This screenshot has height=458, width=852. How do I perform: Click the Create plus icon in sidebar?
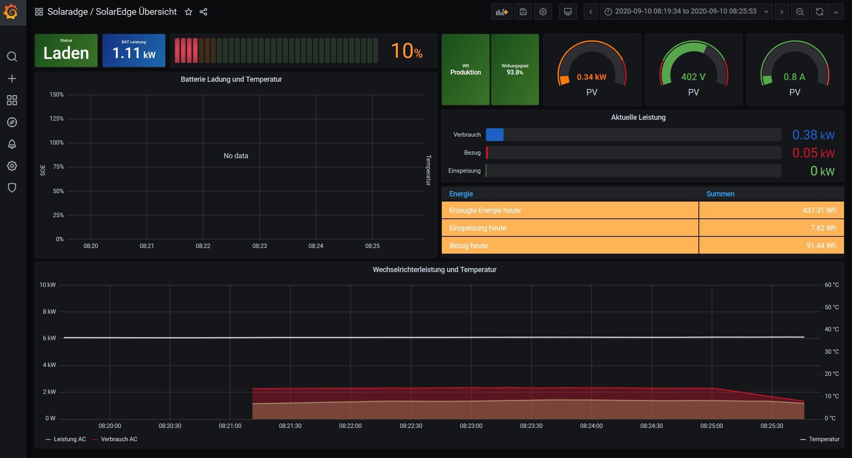[x=12, y=79]
